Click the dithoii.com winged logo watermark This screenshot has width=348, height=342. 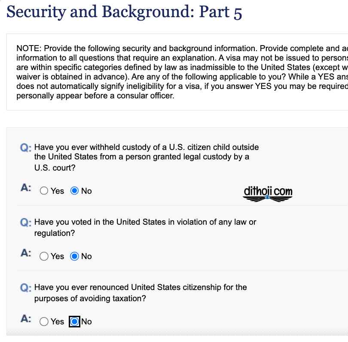point(268,194)
